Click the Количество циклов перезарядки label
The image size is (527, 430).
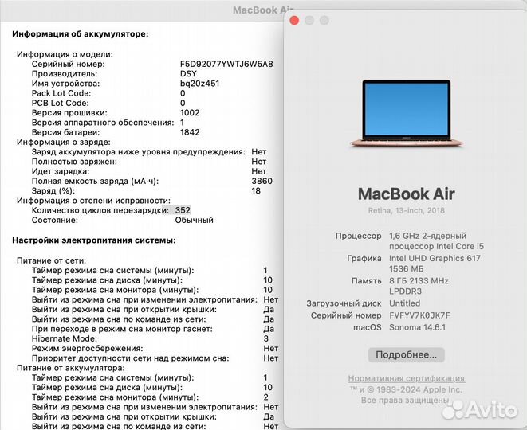tap(100, 210)
